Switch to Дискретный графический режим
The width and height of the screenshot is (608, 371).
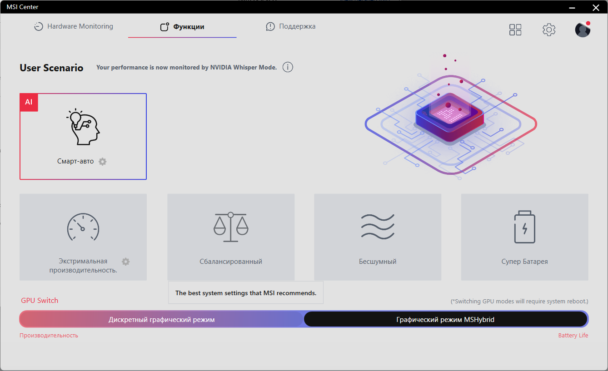tap(161, 319)
